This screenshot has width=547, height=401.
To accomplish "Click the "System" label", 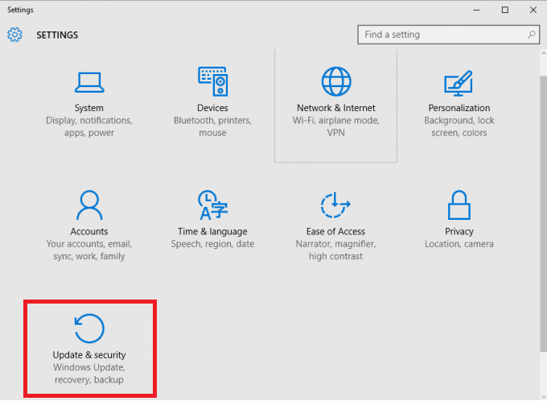I will (x=89, y=108).
